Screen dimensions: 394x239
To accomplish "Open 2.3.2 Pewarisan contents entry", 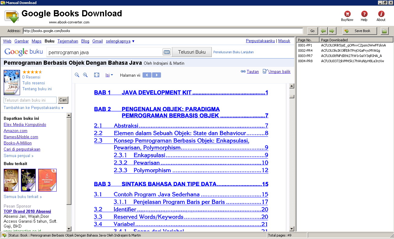I will [x=191, y=163].
